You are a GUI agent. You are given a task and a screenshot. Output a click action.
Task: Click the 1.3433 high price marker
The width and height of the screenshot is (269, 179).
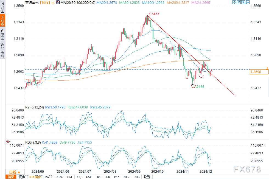click(x=154, y=14)
